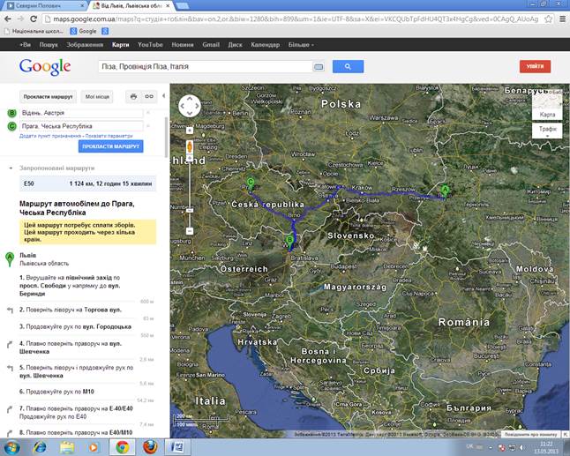Open on-screen keyboard icon in search box
This screenshot has width=570, height=456.
tap(319, 66)
